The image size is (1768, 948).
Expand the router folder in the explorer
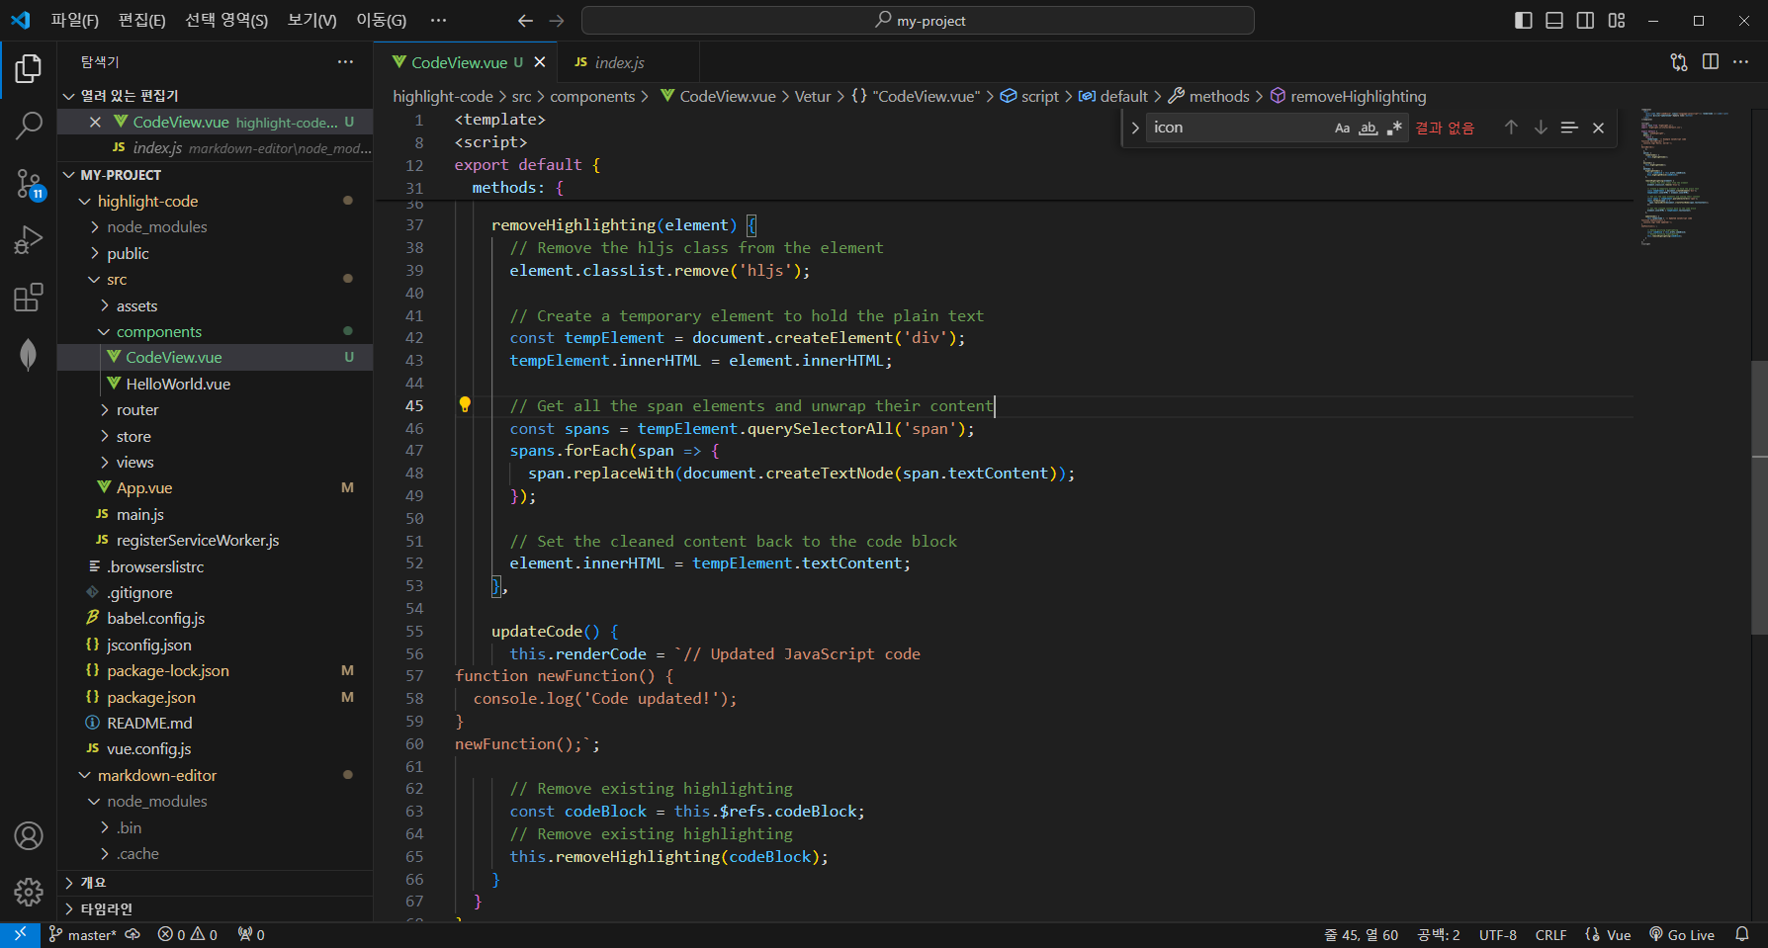click(137, 409)
